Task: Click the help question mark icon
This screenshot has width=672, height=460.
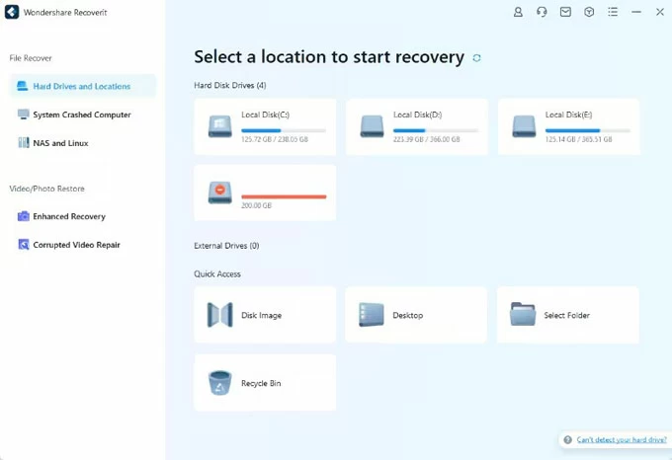Action: click(x=567, y=440)
